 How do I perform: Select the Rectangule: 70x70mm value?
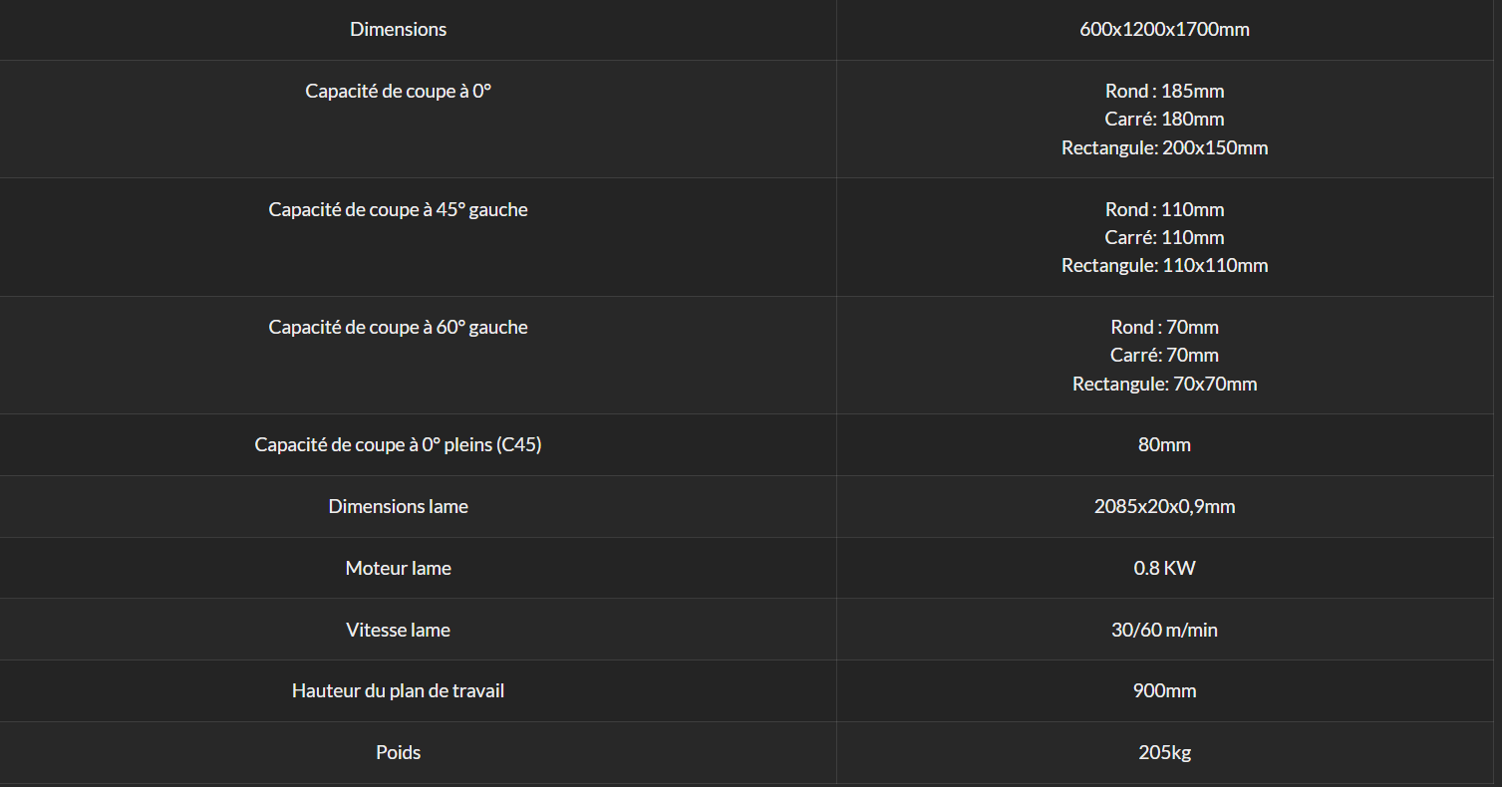[x=1164, y=384]
